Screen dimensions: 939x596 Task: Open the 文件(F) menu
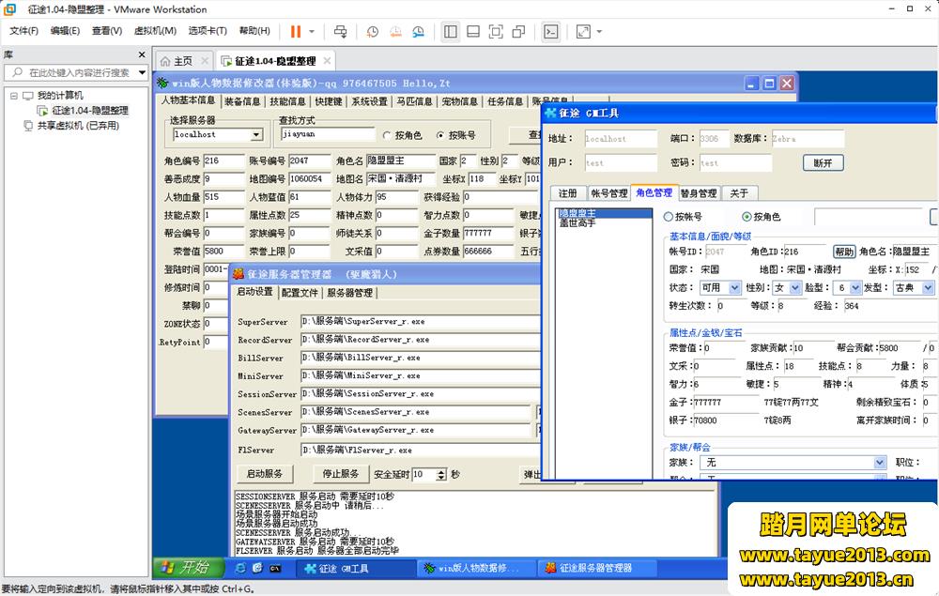click(24, 31)
